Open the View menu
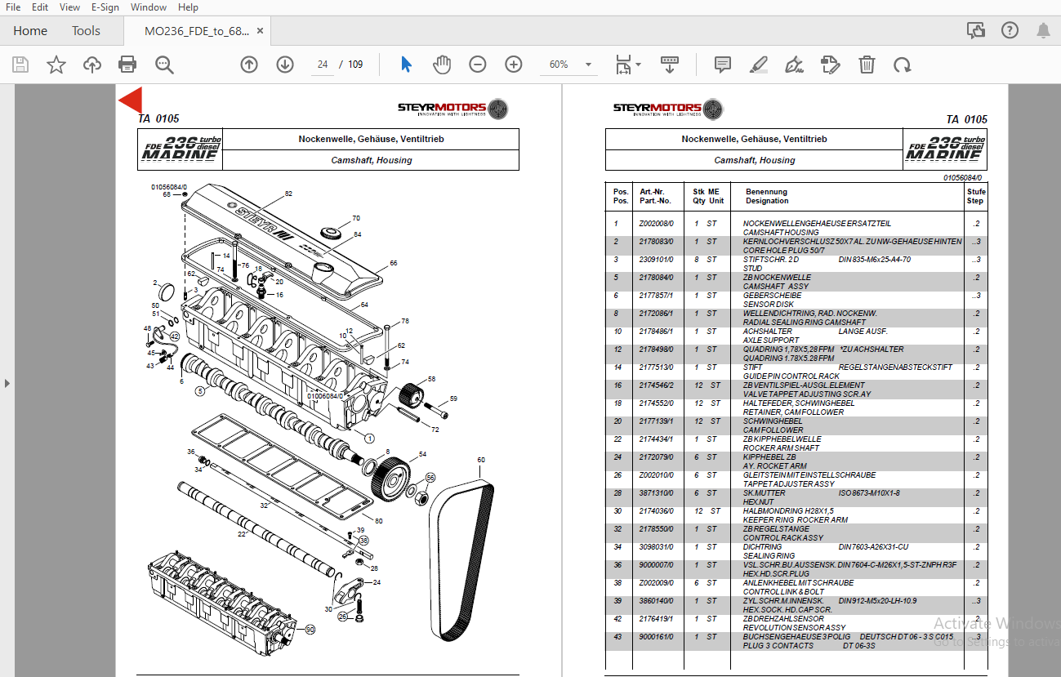The width and height of the screenshot is (1061, 677). (70, 7)
